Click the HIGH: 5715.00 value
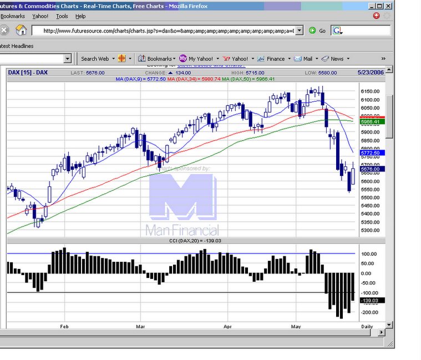421x360 pixels. click(x=248, y=73)
